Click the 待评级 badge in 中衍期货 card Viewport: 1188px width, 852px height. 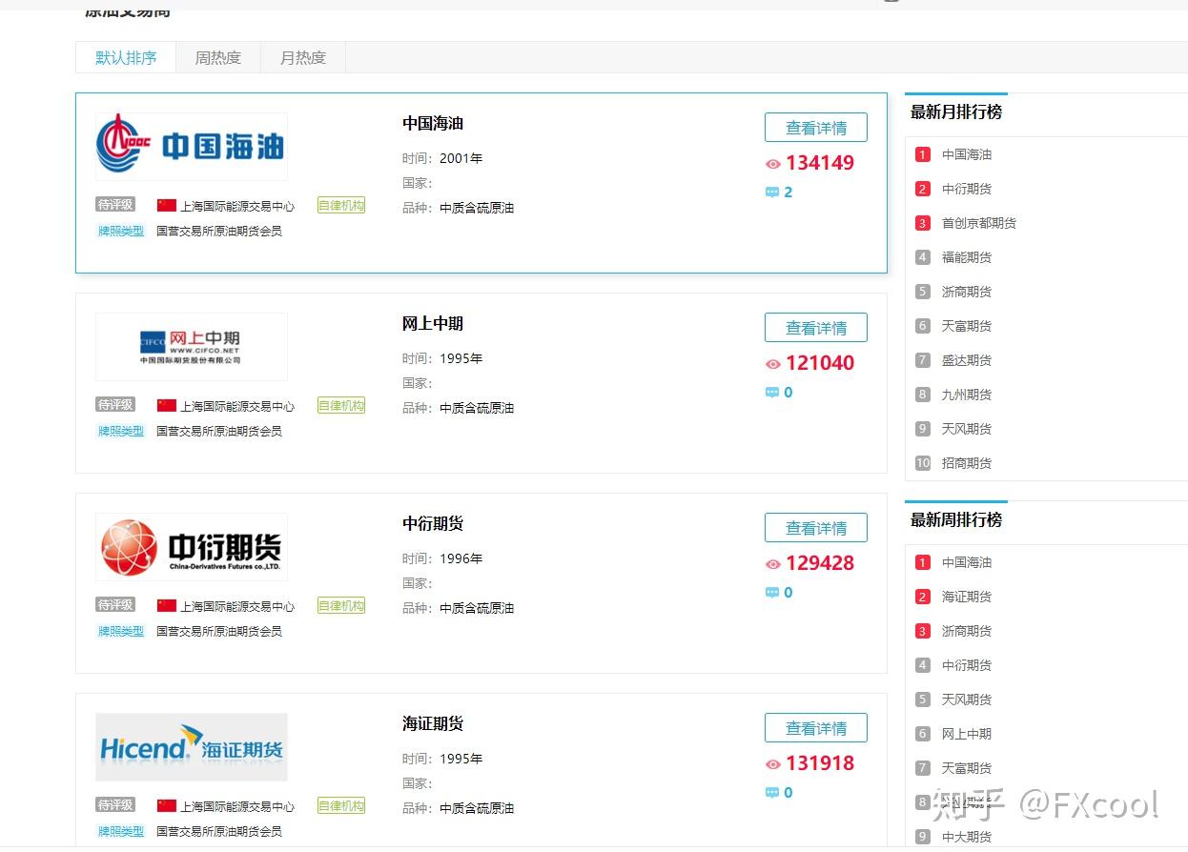[115, 604]
